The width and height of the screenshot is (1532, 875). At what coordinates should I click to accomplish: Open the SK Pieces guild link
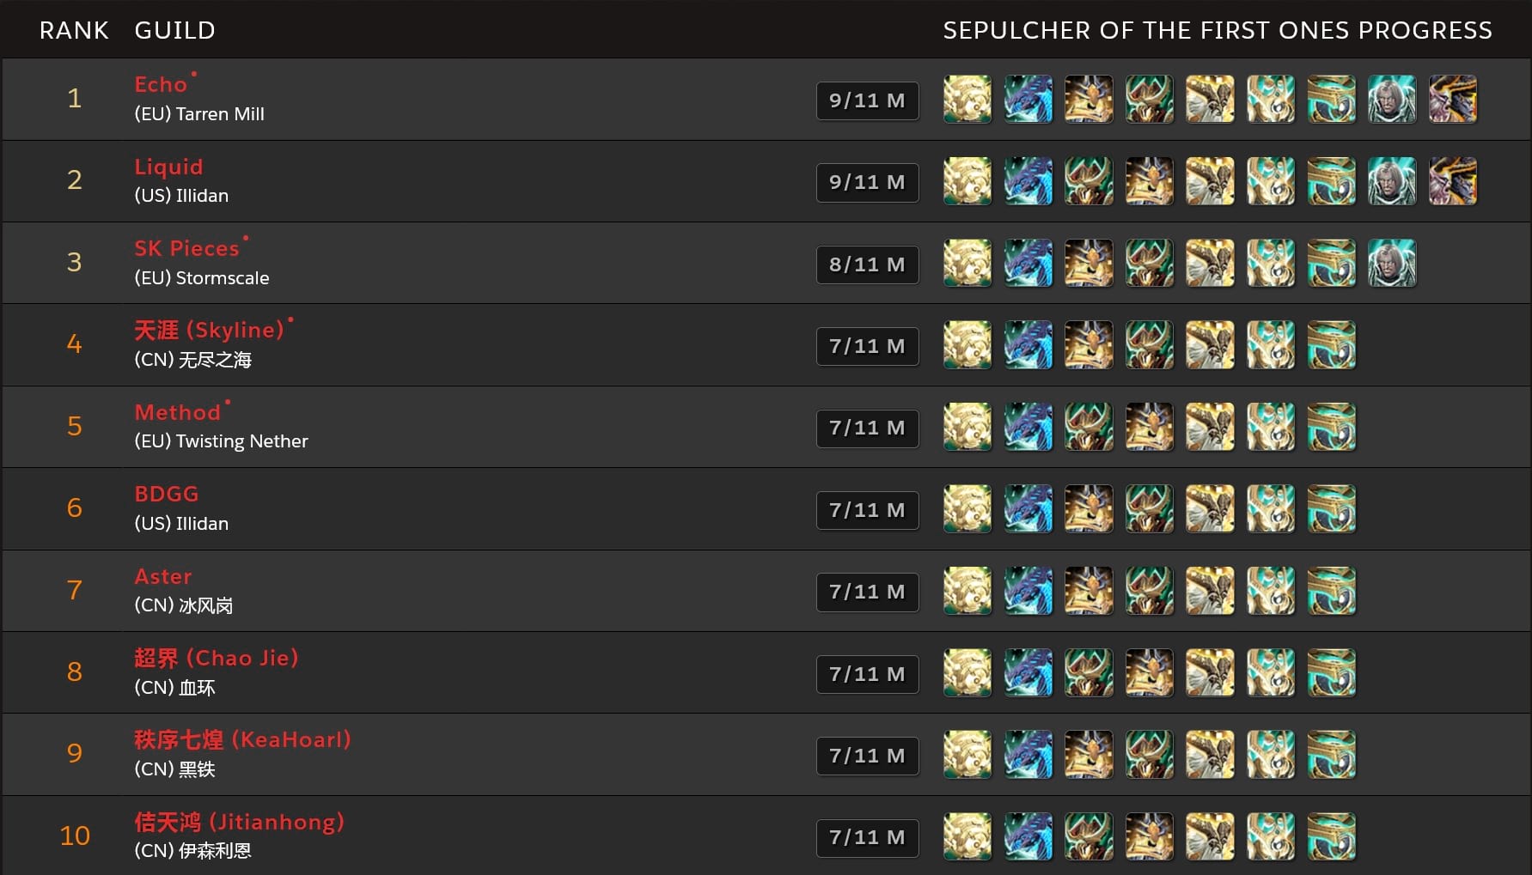186,248
